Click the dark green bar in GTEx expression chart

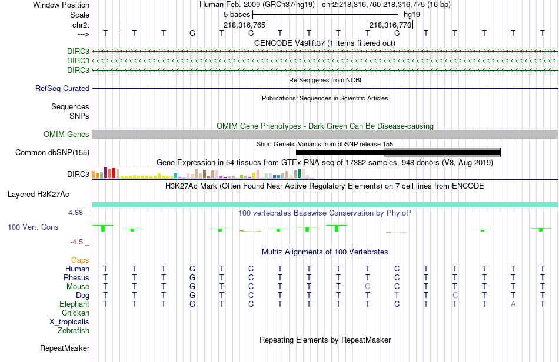tap(299, 174)
